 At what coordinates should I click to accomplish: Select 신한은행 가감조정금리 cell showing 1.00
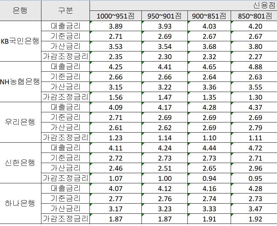[164, 178]
